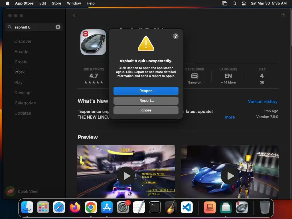The image size is (292, 219).
Task: Select Play in the sidebar
Action: click(19, 82)
